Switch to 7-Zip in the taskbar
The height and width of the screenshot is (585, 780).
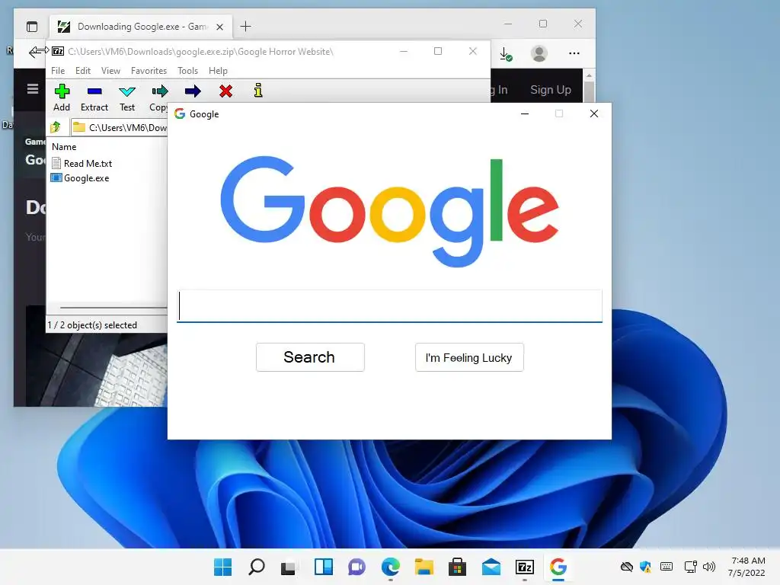(524, 567)
